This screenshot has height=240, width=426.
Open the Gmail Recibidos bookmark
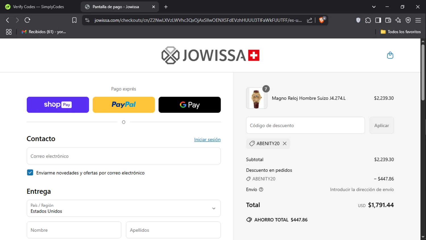[x=44, y=32]
